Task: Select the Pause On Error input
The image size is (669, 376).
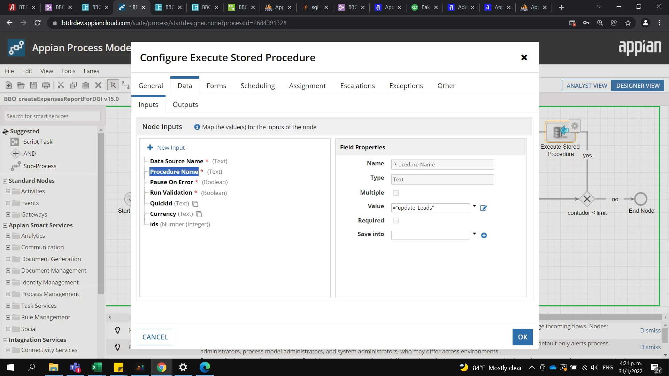Action: point(171,182)
